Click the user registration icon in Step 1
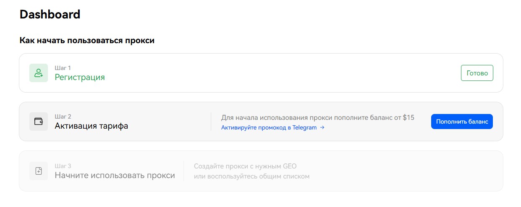 (x=39, y=73)
